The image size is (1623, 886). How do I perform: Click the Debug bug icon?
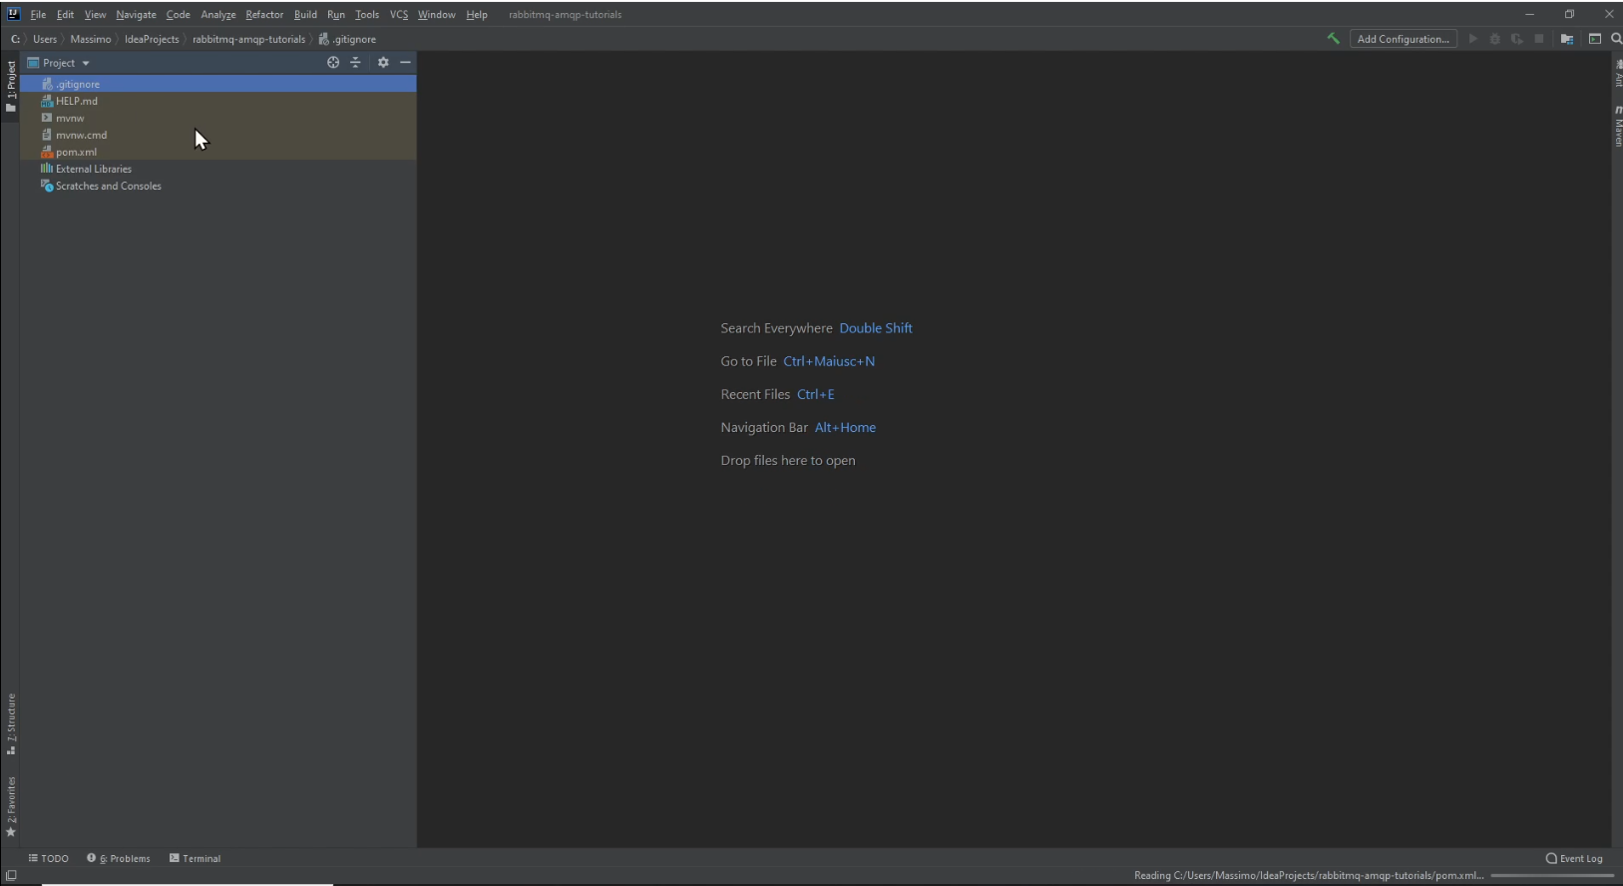click(x=1495, y=39)
